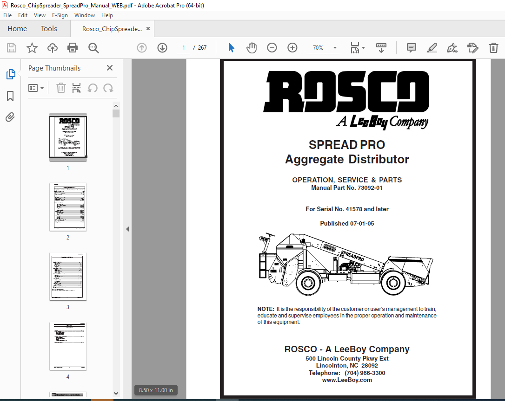Click the SPREAD PRO title text

click(347, 145)
